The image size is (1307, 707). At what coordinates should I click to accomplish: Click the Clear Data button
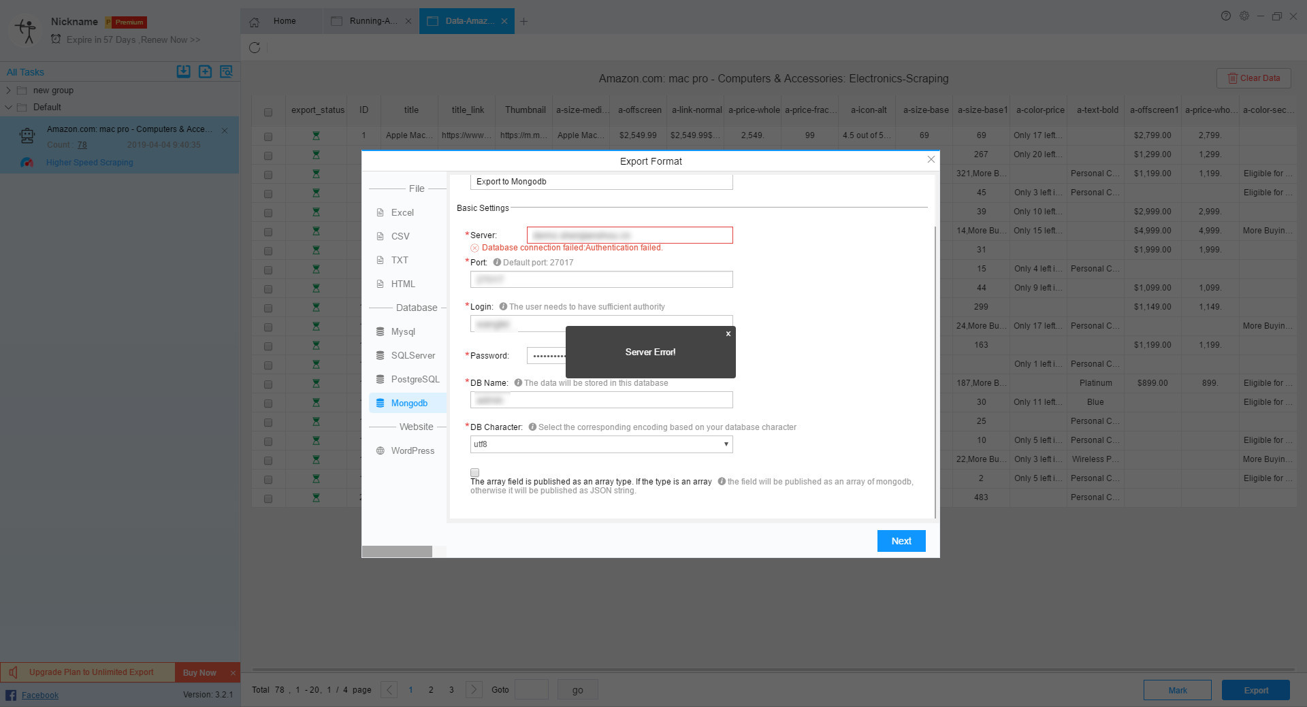(1254, 78)
